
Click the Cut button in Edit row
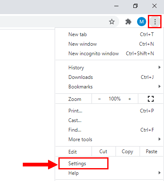[104, 152]
